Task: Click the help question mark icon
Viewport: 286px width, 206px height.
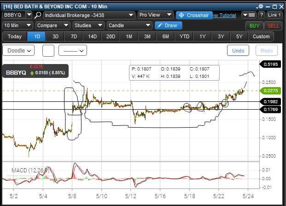Action: [262, 15]
